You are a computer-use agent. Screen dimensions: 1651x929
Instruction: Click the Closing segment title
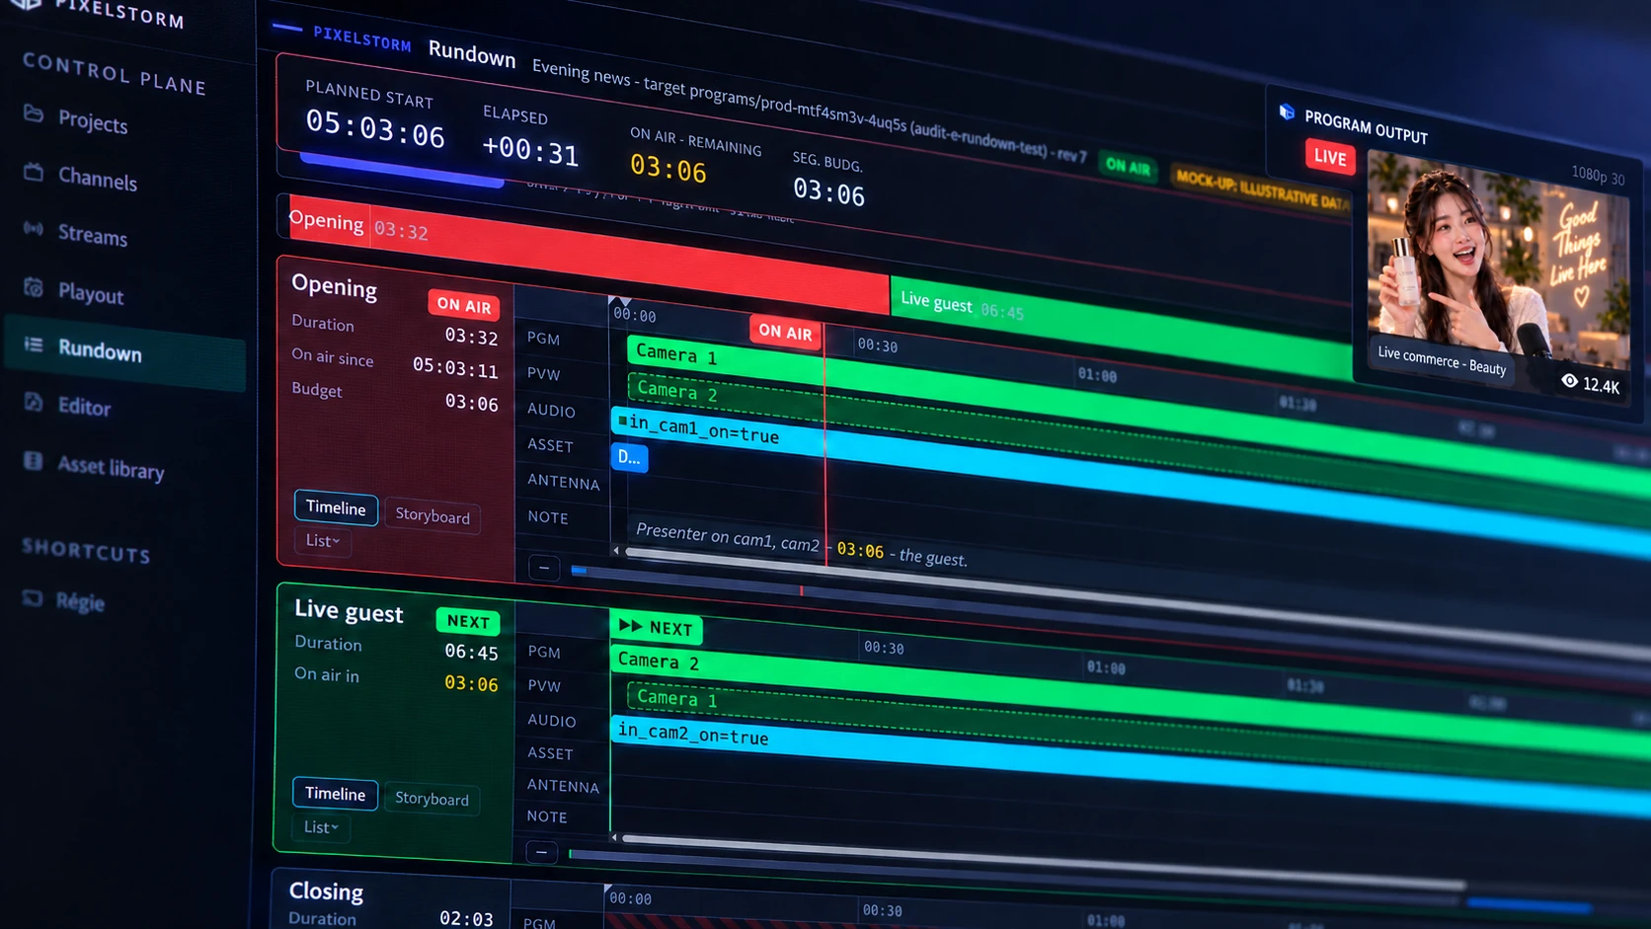pos(326,890)
